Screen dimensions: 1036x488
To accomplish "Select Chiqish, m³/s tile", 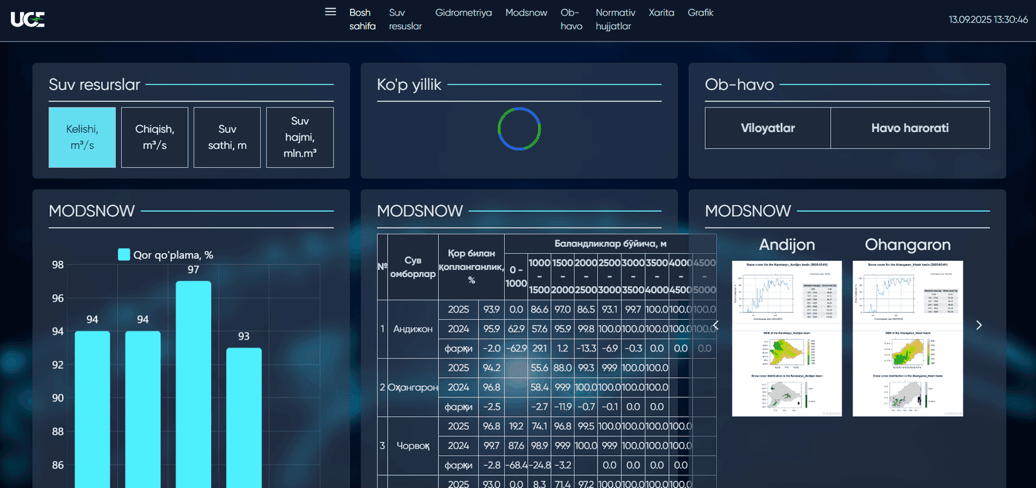I will pyautogui.click(x=155, y=137).
